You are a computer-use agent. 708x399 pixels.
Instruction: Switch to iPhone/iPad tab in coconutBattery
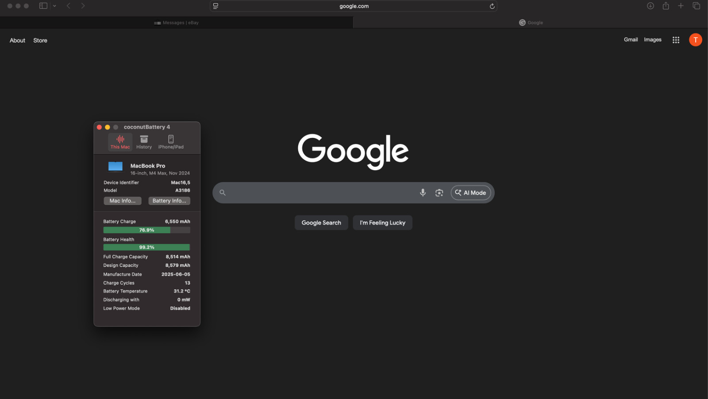pos(171,142)
